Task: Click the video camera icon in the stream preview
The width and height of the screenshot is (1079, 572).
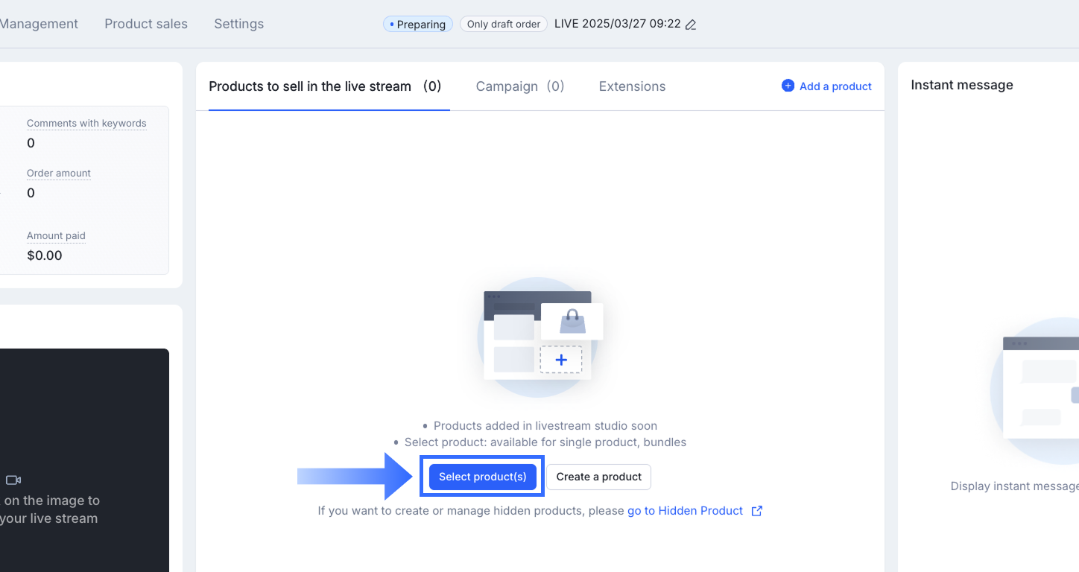Action: [13, 480]
